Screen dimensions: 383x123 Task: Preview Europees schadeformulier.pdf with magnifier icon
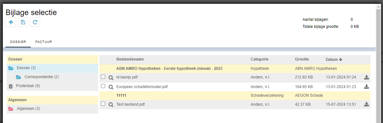click(111, 86)
